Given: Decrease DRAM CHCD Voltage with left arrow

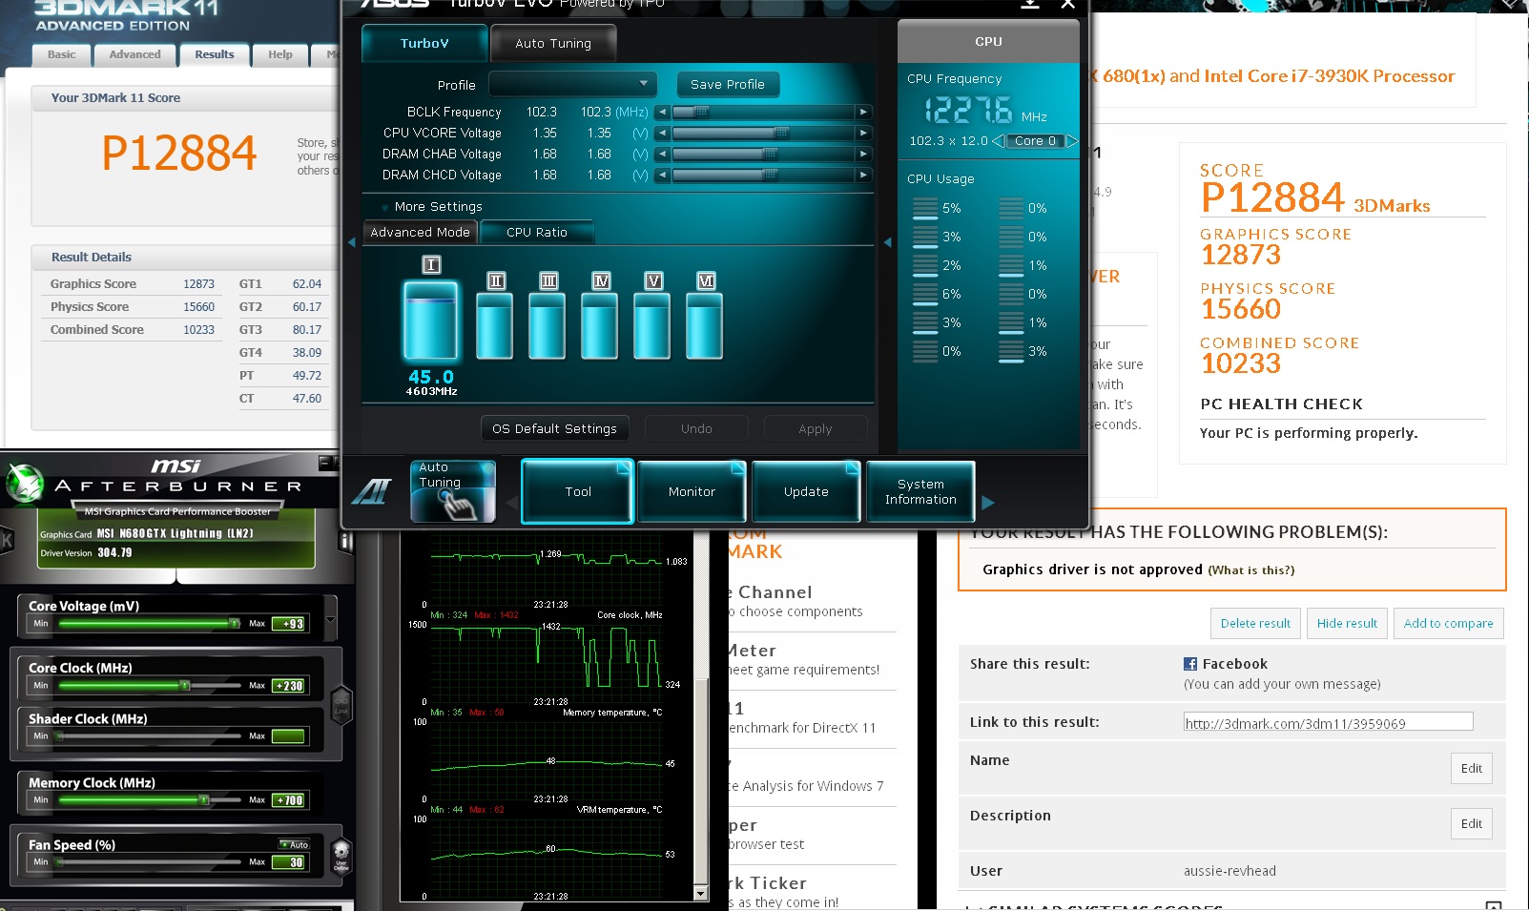Looking at the screenshot, I should (662, 175).
